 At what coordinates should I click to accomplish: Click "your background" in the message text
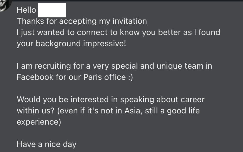[x=49, y=44]
